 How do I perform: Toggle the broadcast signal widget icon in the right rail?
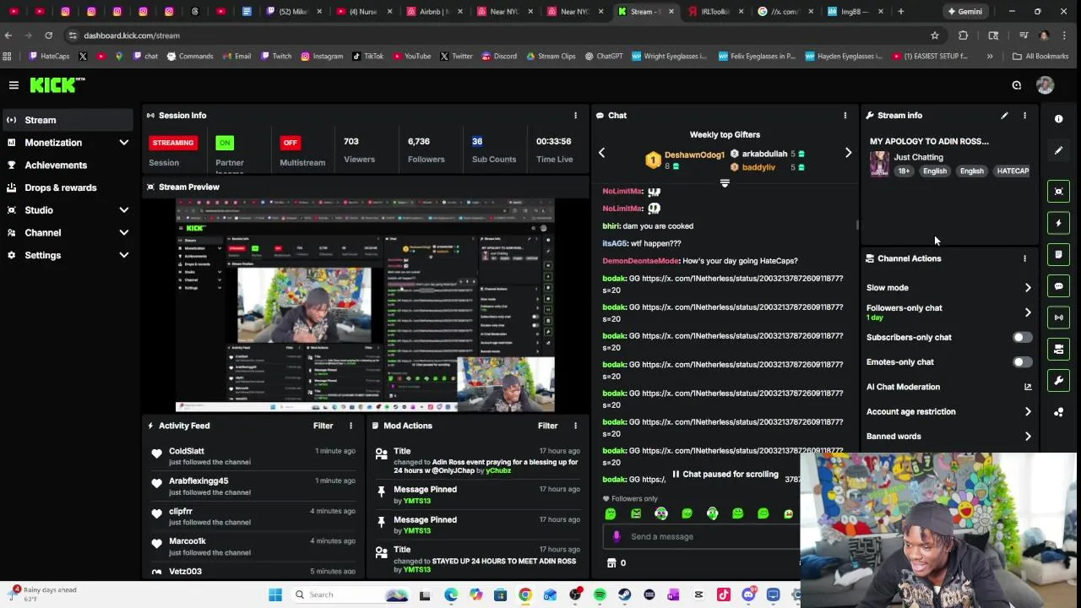click(1058, 318)
